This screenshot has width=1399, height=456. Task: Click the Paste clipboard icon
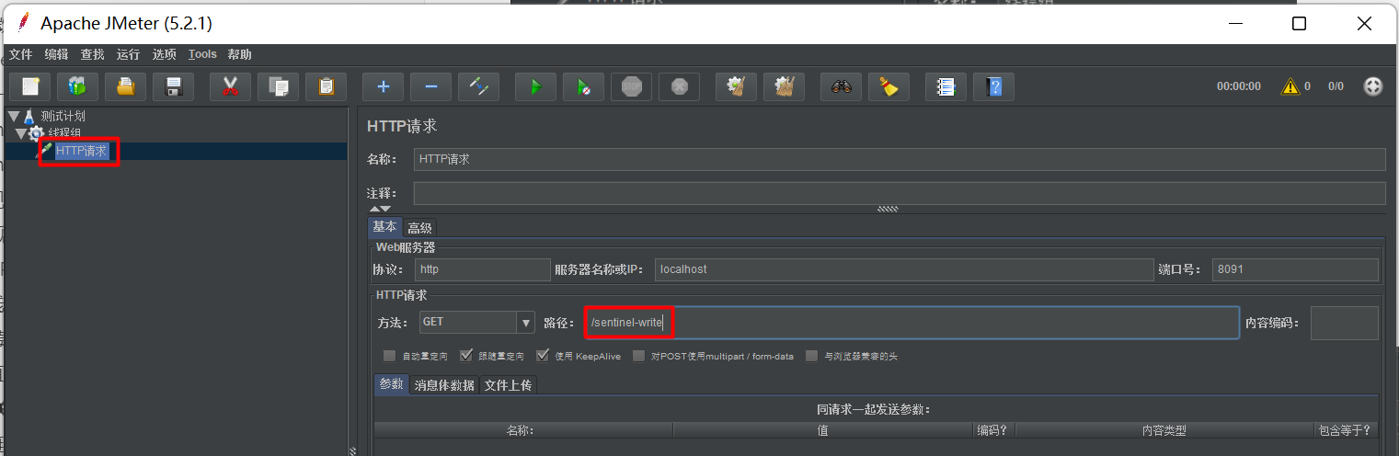pos(326,86)
